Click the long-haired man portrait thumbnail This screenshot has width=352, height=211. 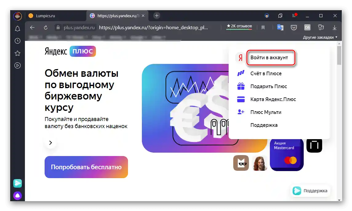259,163
